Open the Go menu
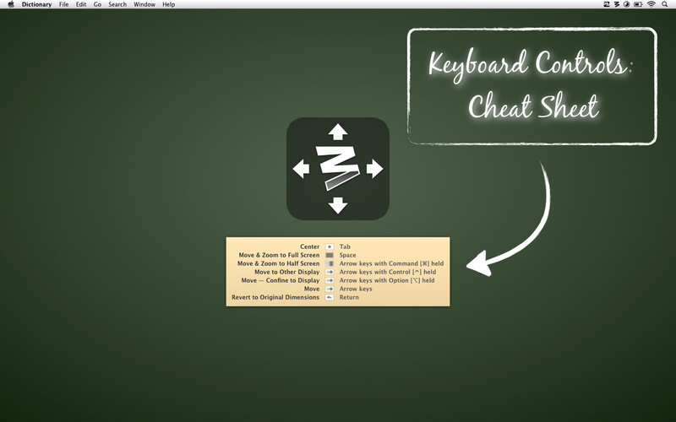The image size is (676, 422). [x=97, y=4]
